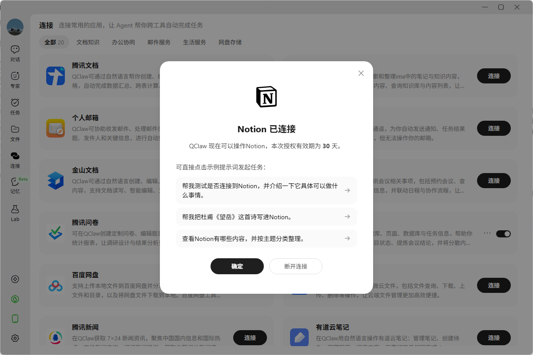Click the 腾讯新闻 app icon

pos(56,338)
